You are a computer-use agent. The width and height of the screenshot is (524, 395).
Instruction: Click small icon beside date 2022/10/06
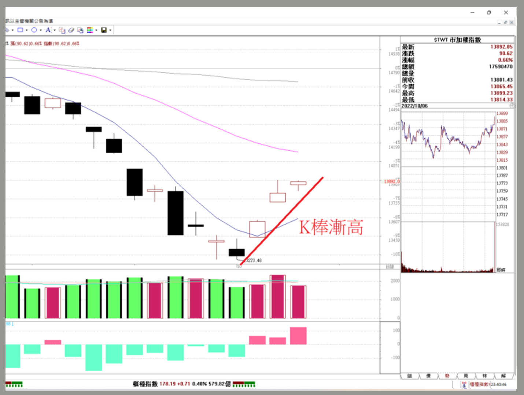pyautogui.click(x=512, y=105)
